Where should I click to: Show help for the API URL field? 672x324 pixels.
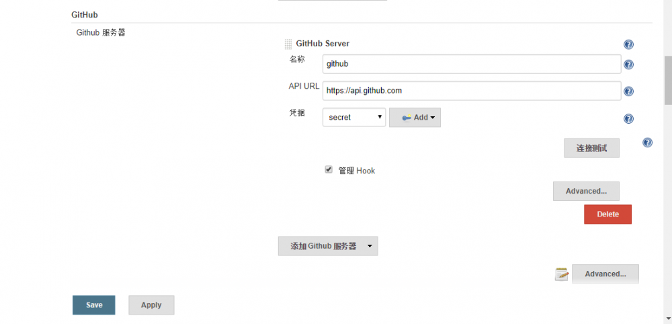point(628,91)
